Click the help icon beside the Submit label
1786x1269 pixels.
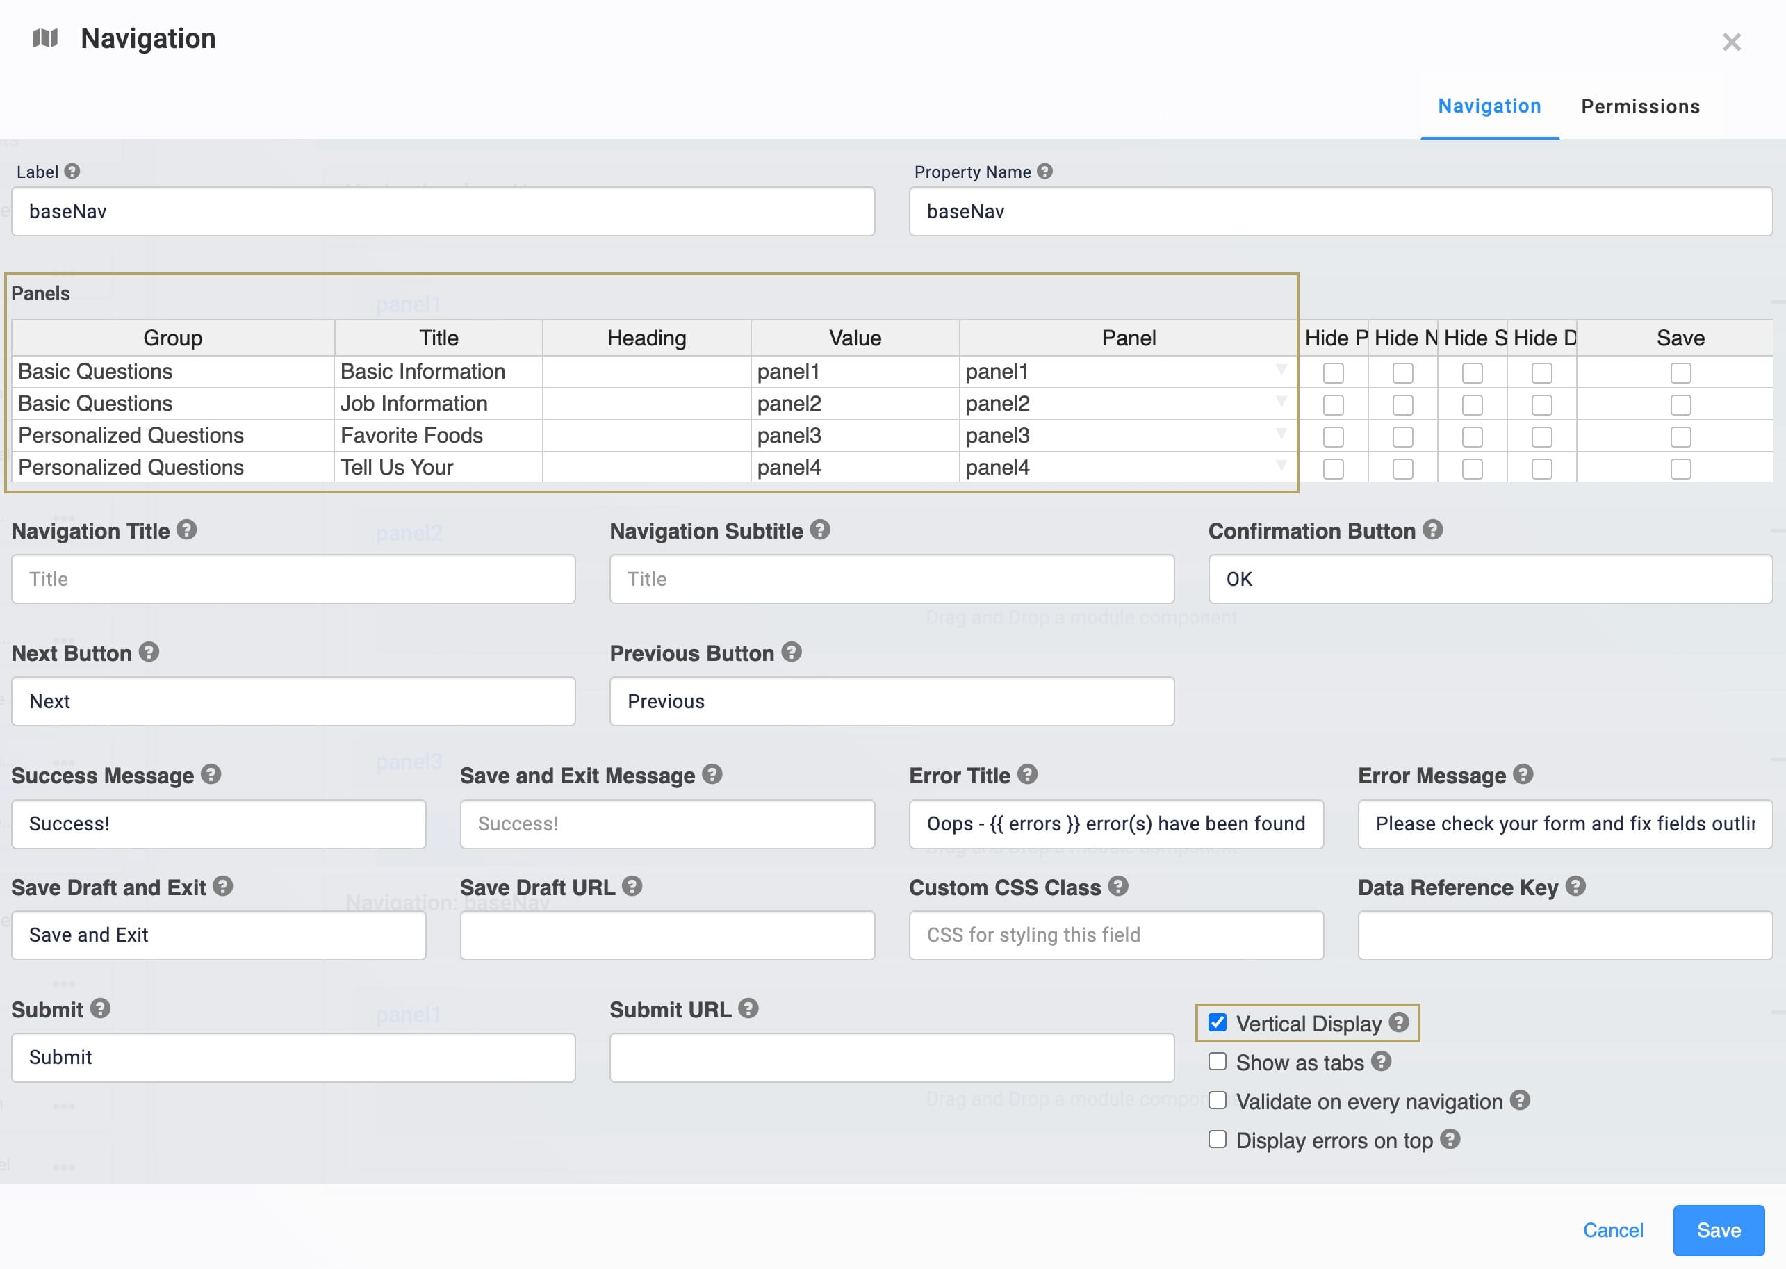pos(100,1009)
